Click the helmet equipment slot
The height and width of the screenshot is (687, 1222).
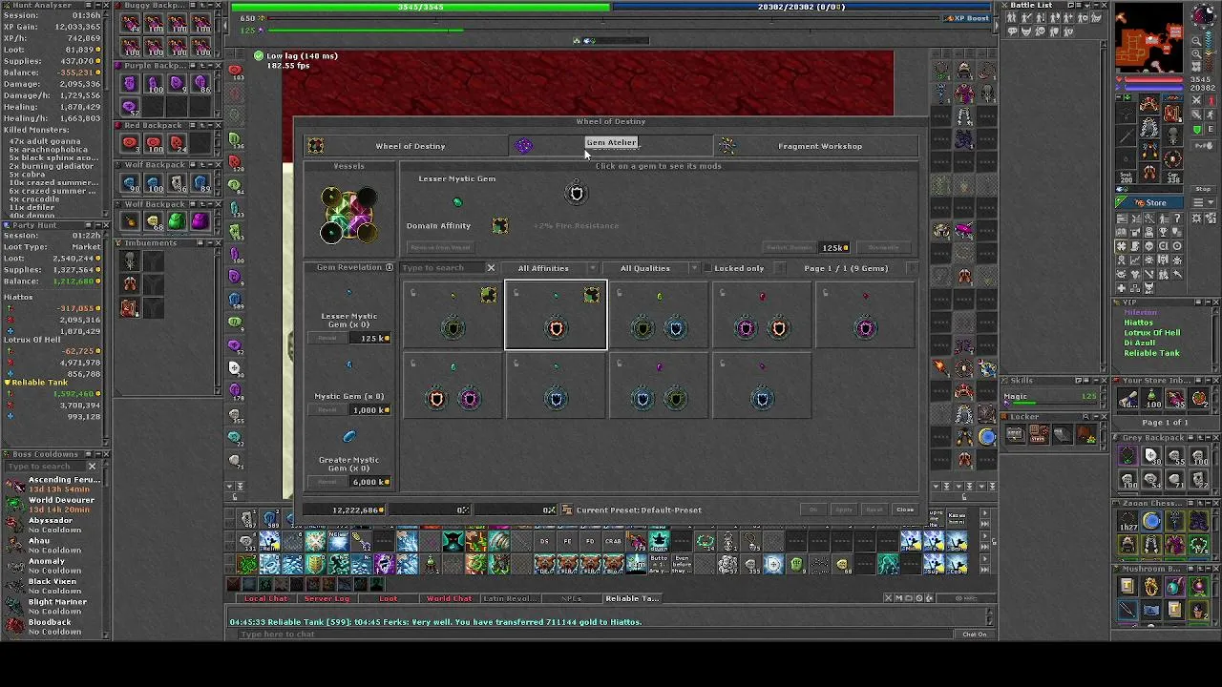click(1149, 105)
